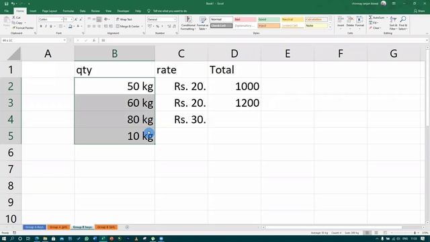Screen dimensions: 430x242
Task: Switch to the Page Layout tab
Action: (49, 11)
